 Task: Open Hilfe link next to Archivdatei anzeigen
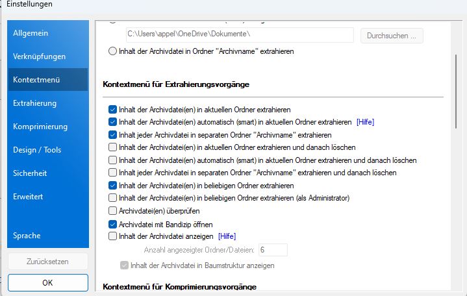coord(227,236)
